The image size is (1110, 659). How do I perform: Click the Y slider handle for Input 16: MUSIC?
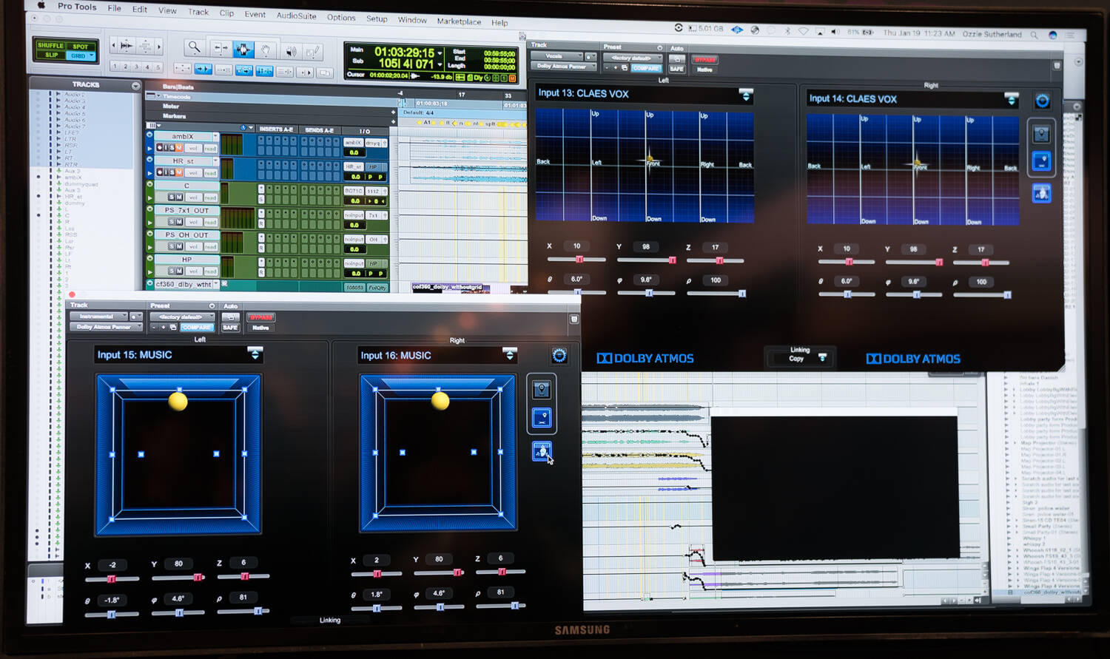pos(457,572)
